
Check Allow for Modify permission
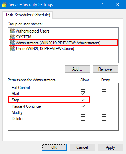pos(83,112)
